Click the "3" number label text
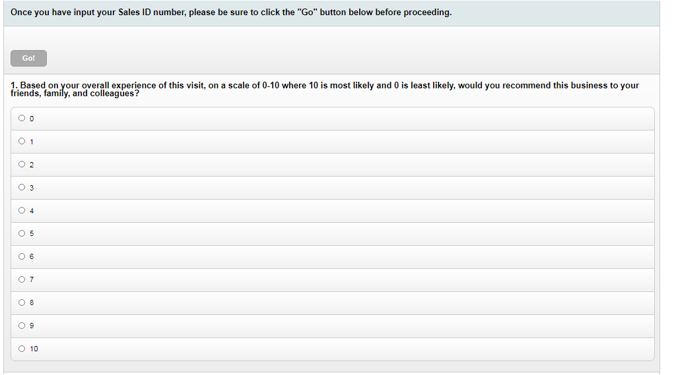This screenshot has width=676, height=375. (x=32, y=188)
